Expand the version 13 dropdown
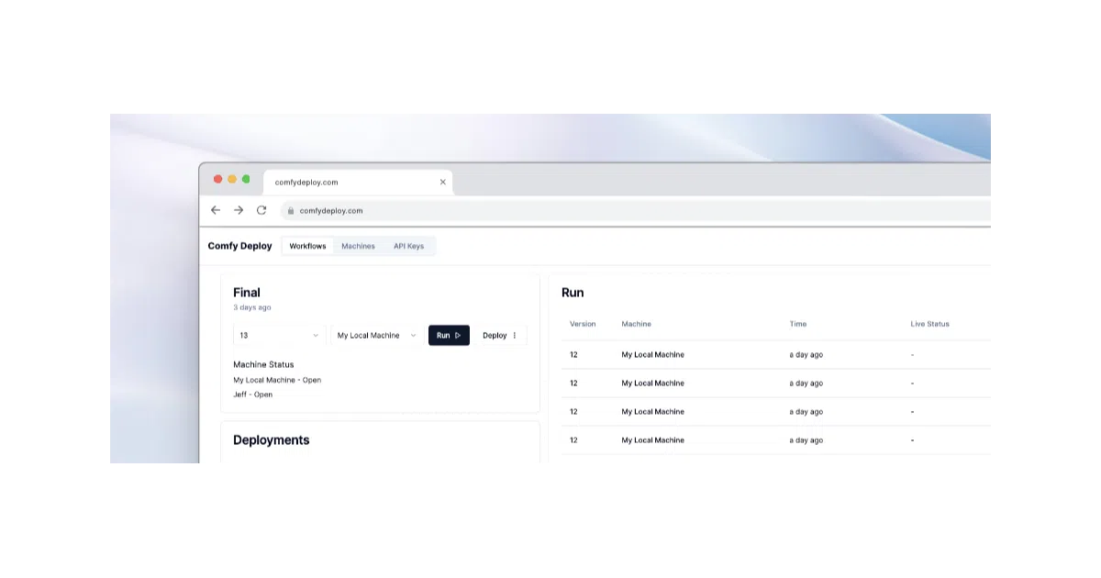Image resolution: width=1101 pixels, height=578 pixels. click(x=280, y=335)
